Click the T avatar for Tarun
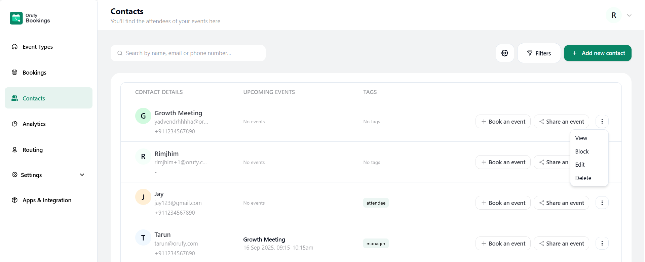Image resolution: width=645 pixels, height=262 pixels. 143,238
